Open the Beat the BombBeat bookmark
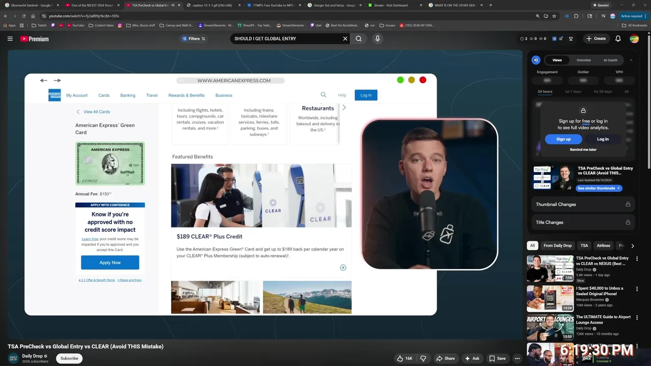 click(343, 25)
